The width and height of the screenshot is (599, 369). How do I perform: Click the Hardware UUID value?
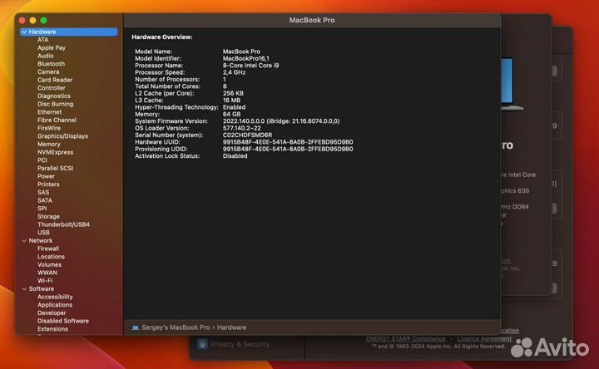pyautogui.click(x=288, y=142)
